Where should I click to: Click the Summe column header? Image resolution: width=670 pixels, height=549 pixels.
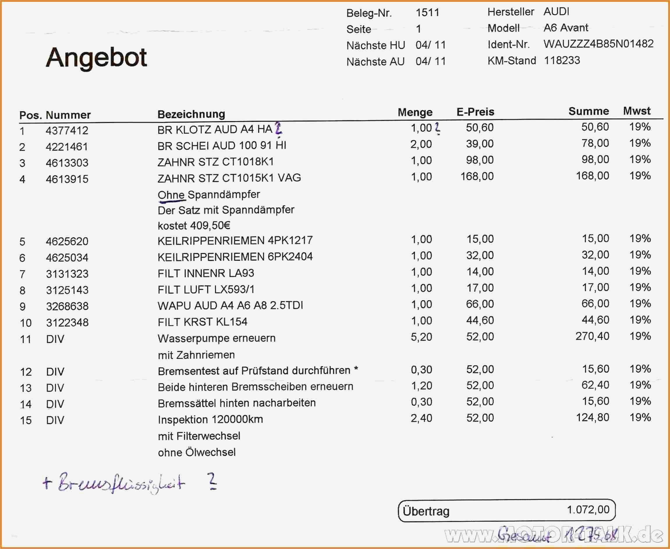[x=588, y=111]
